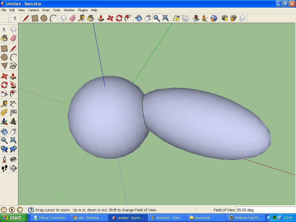
Task: Click Share Model box-upload icon
Action: (234, 18)
